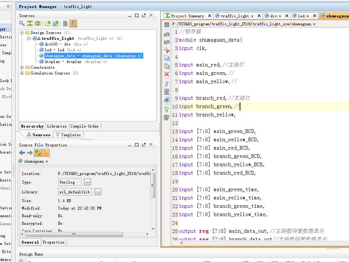Click the red X delete icon
Image resolution: width=349 pixels, height=262 pixels.
click(x=167, y=74)
